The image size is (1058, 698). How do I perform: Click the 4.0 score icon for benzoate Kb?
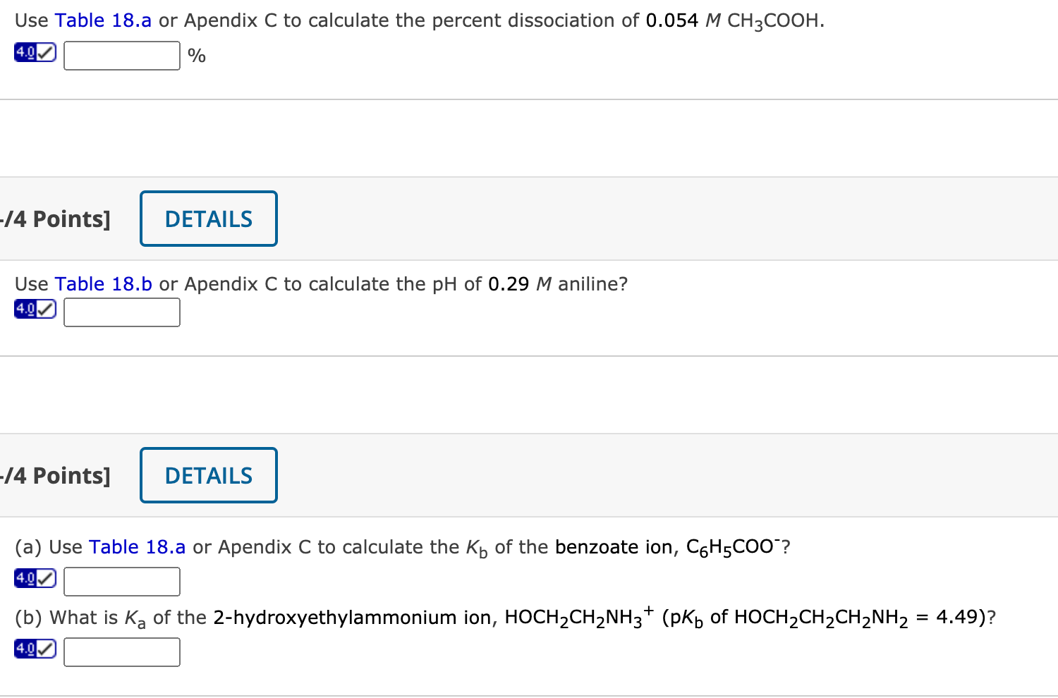35,579
